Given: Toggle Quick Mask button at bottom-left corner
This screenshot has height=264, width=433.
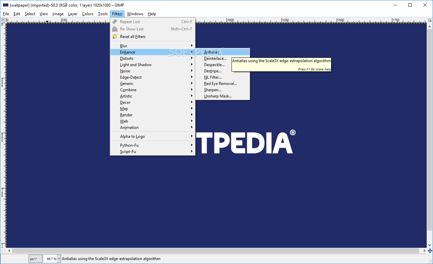Looking at the screenshot, I should pyautogui.click(x=3, y=250).
